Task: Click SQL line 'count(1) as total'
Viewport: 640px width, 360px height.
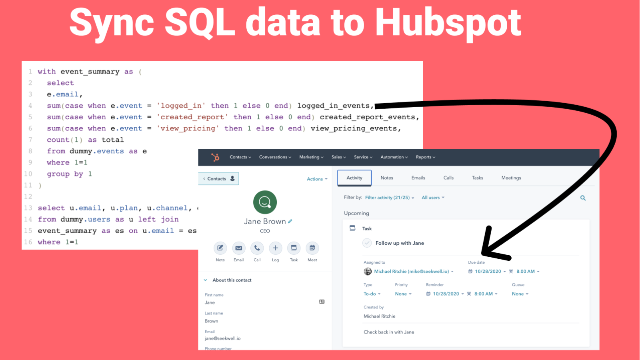Action: click(x=85, y=140)
